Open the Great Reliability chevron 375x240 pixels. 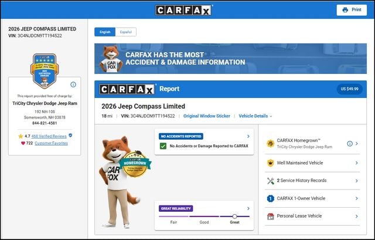pyautogui.click(x=248, y=208)
